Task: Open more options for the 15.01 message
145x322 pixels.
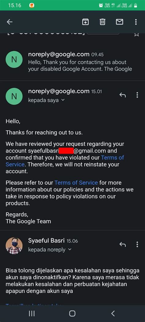Action: [x=137, y=95]
